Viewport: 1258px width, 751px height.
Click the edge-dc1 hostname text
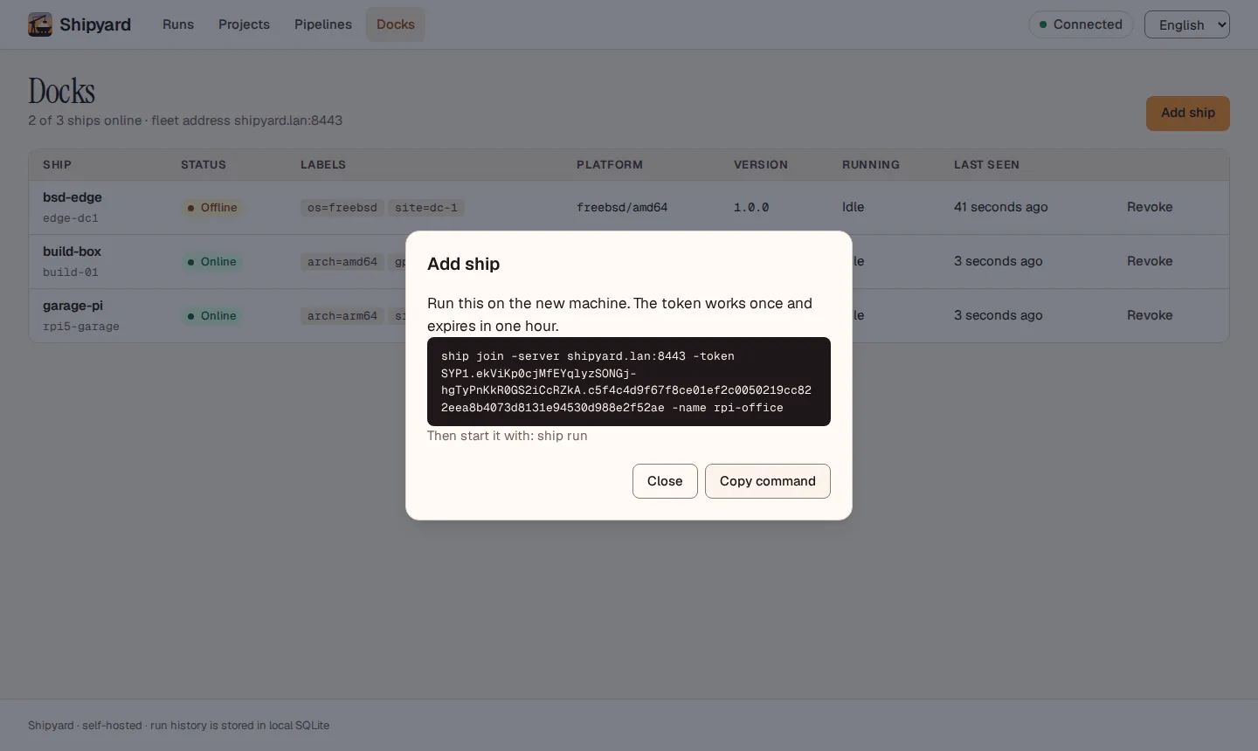click(71, 218)
